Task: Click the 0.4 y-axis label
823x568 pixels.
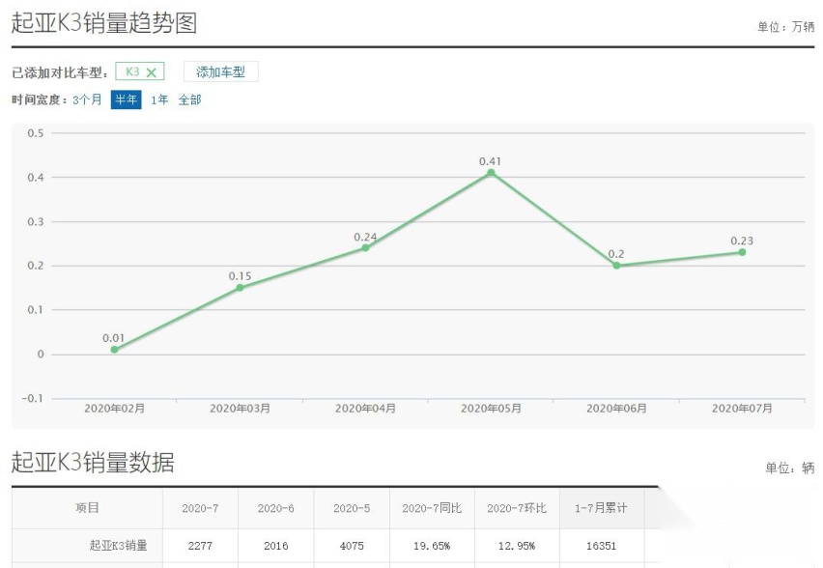Action: point(36,178)
